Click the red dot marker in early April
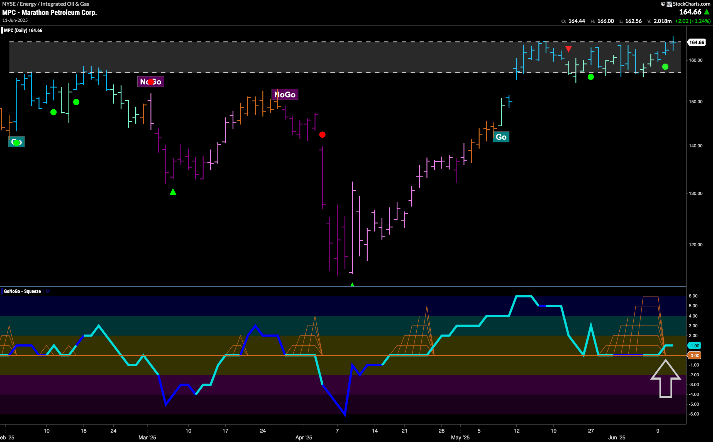Screen dimensions: 713x442 [x=322, y=134]
